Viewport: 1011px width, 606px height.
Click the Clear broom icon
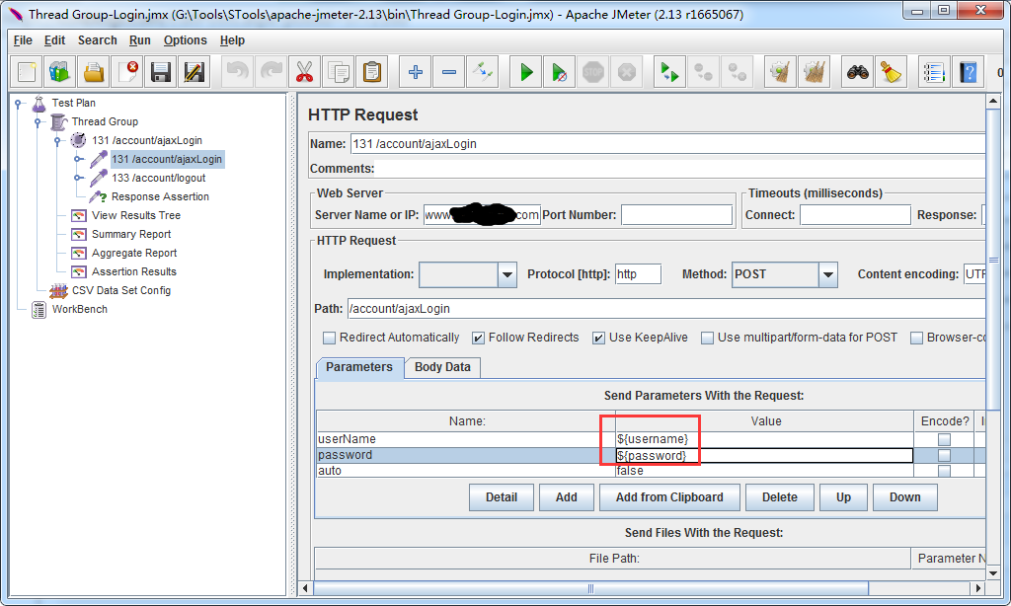[780, 72]
